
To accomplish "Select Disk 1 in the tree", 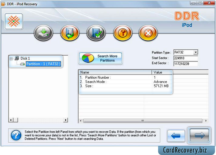I will 25,58.
